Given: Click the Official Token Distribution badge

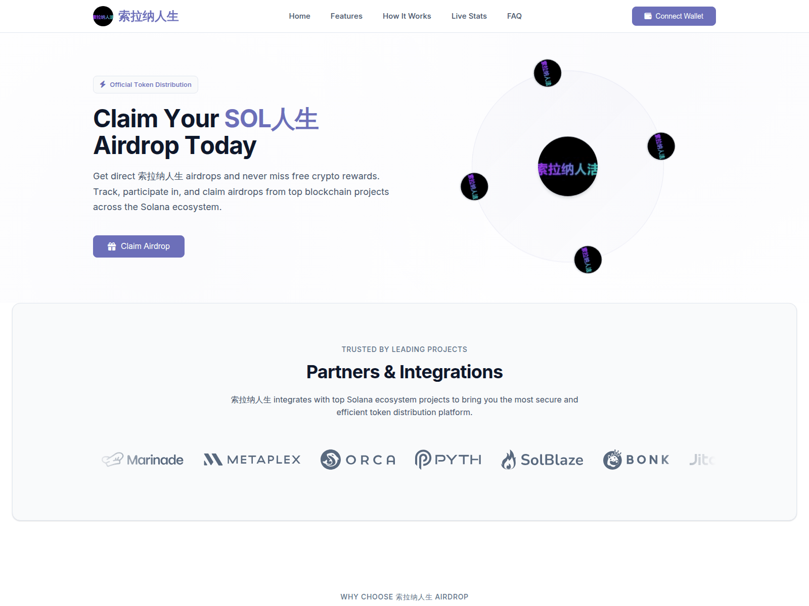Looking at the screenshot, I should 146,84.
